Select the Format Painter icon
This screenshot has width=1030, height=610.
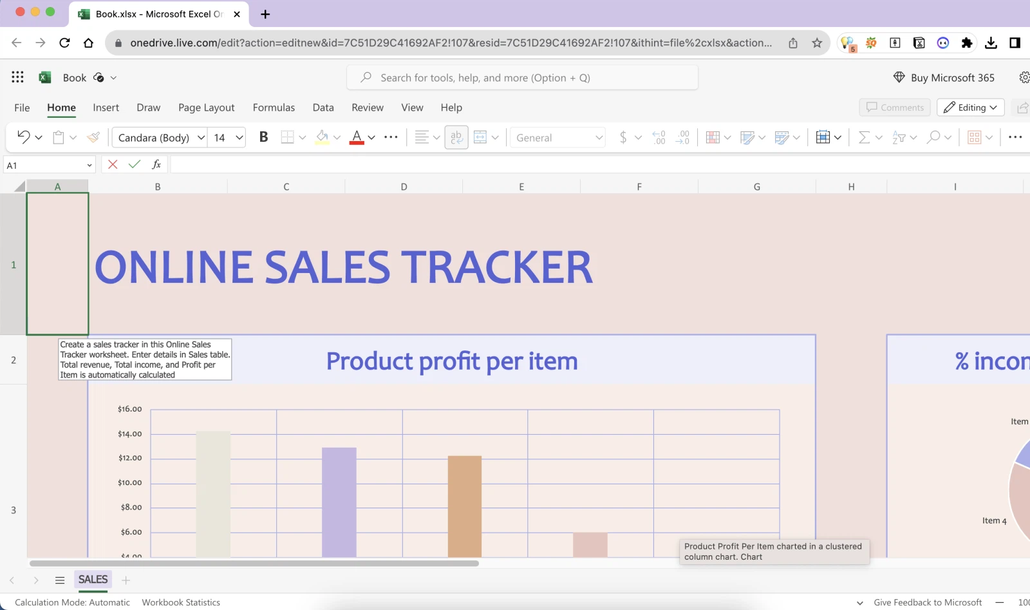pos(94,137)
